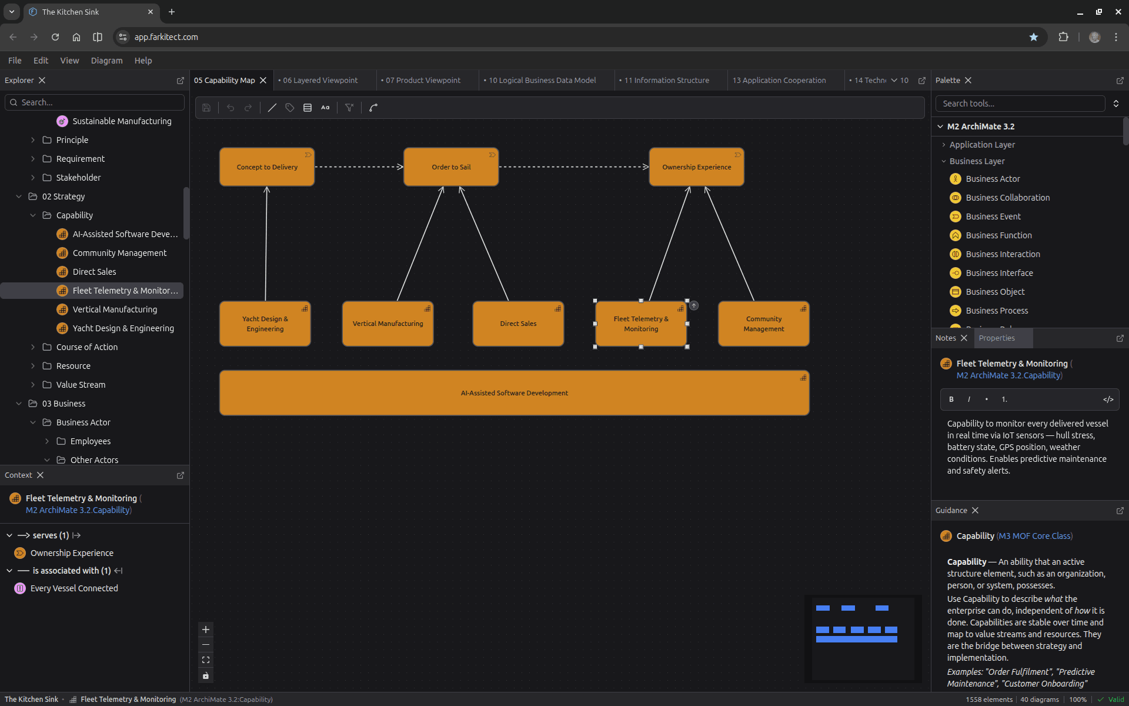The height and width of the screenshot is (706, 1129).
Task: Pop out the Guidance panel
Action: coord(1120,511)
